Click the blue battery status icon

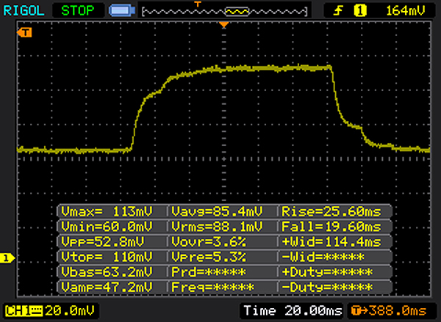click(119, 11)
